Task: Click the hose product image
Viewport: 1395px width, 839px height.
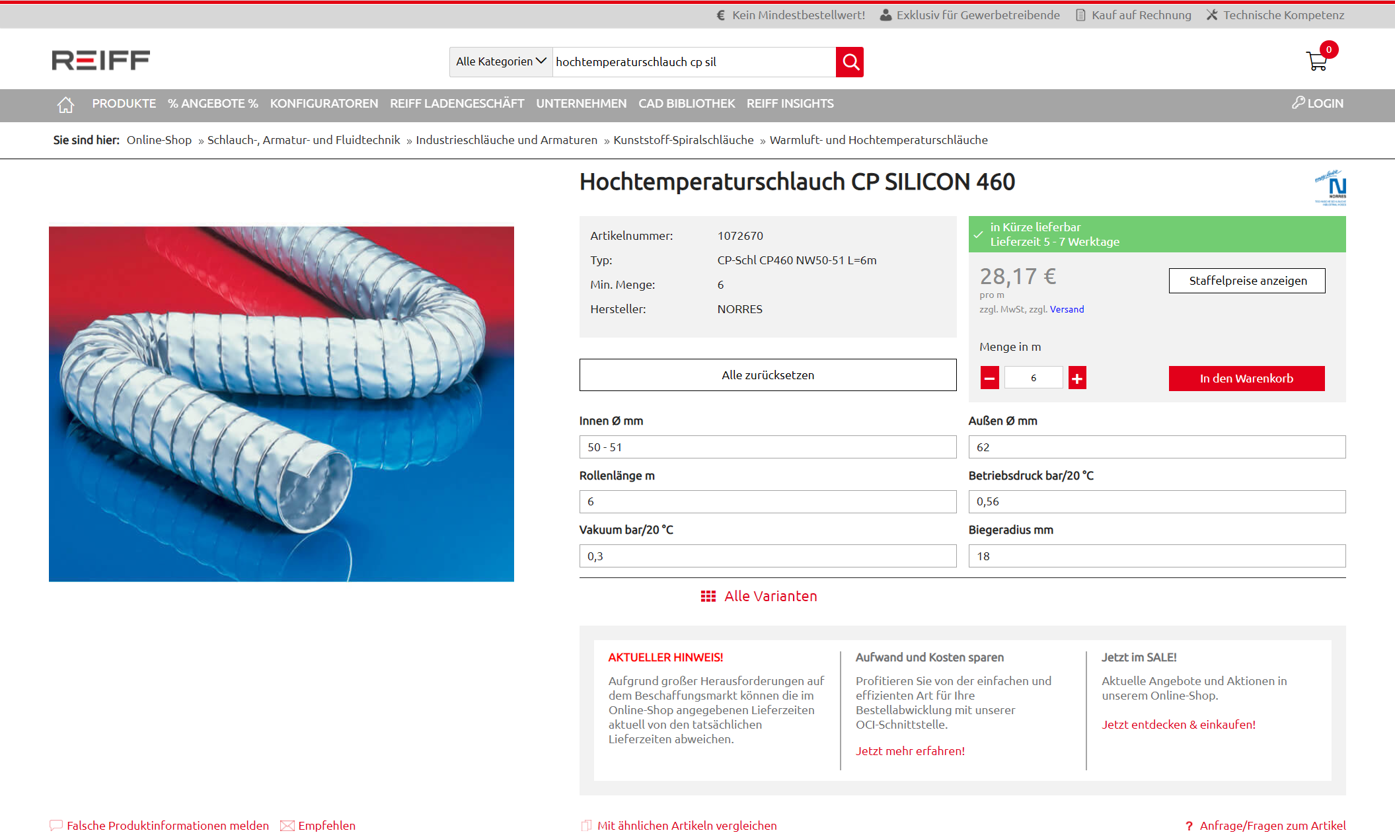Action: (282, 404)
